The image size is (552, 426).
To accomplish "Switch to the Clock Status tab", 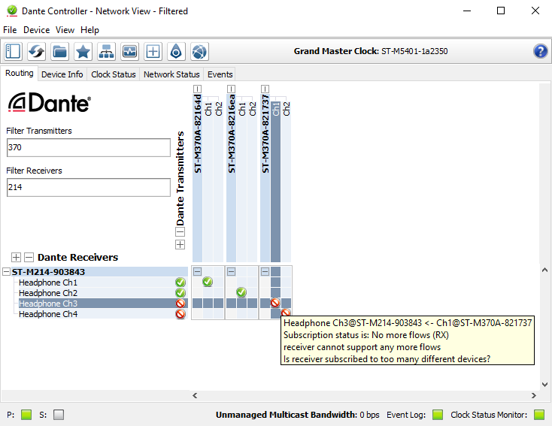I will tap(113, 74).
